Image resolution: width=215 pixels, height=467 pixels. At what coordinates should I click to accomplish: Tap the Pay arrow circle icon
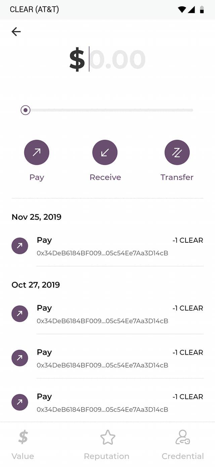37,152
